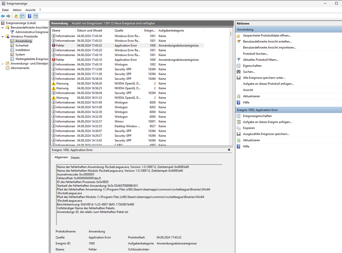Image resolution: width=342 pixels, height=253 pixels.
Task: Click the green refresh icon under Anwendung actions
Action: [239, 96]
